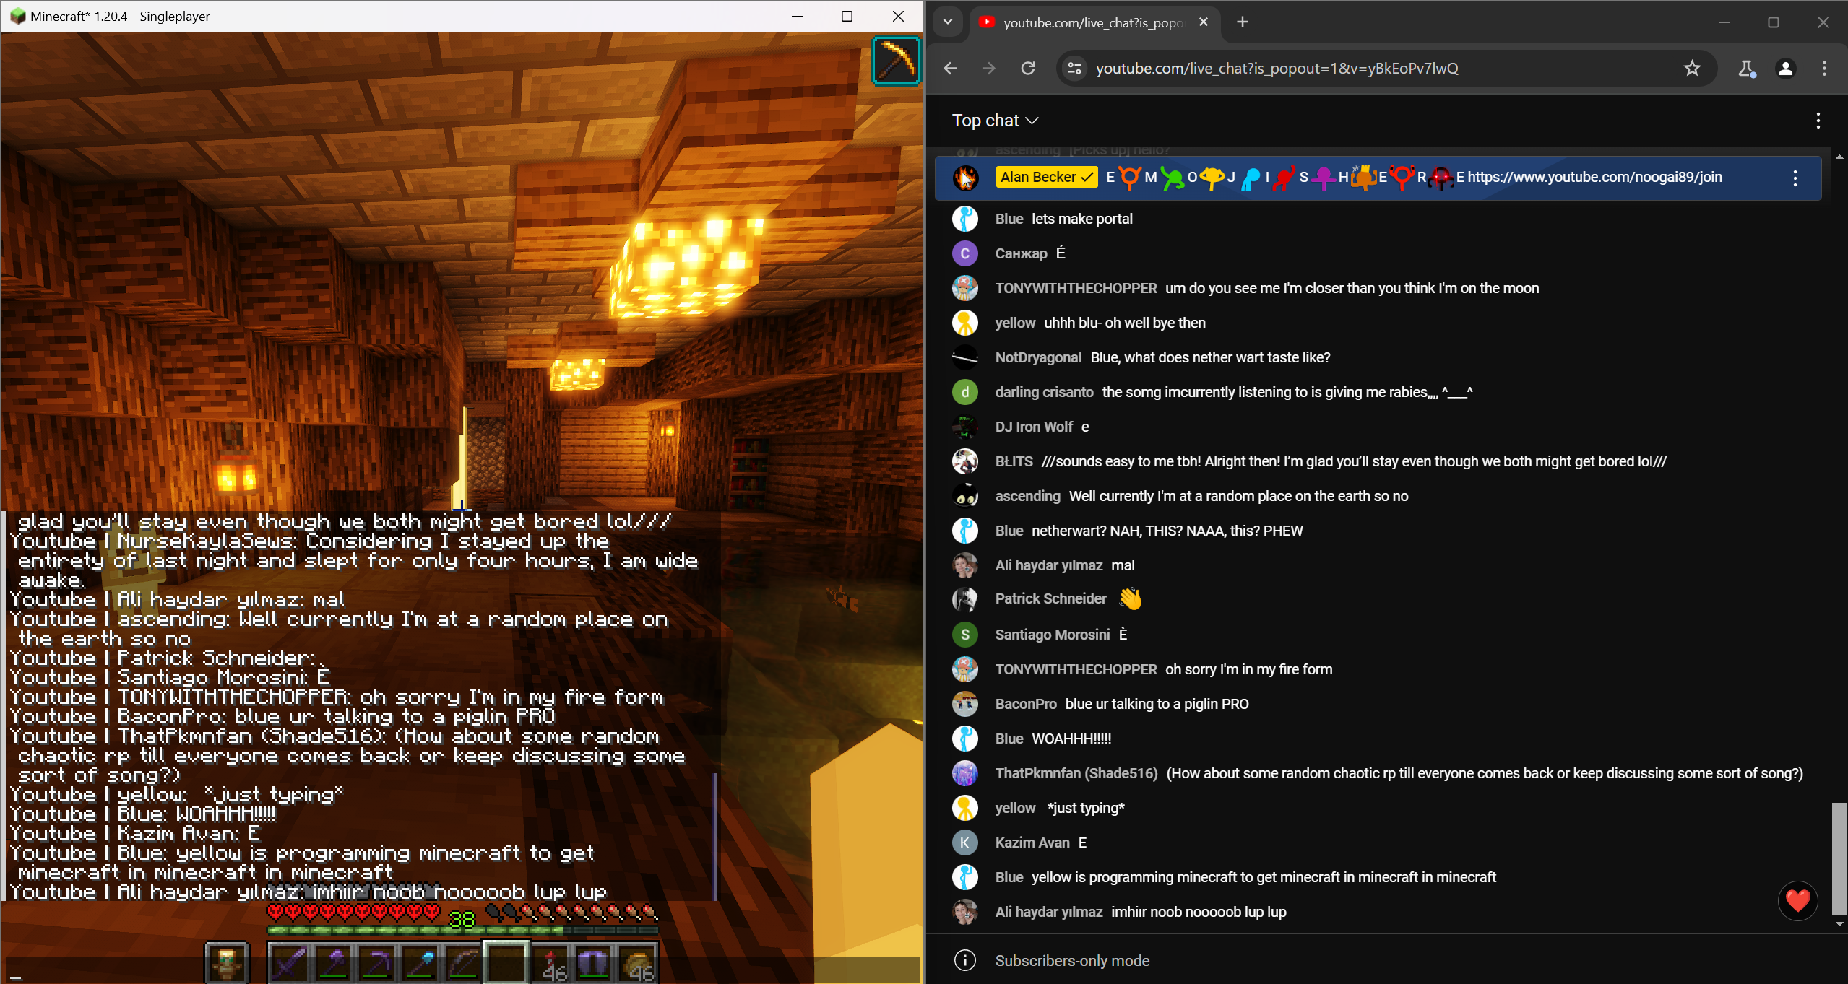Open Chrome's customize menu via three-dot icon
Viewport: 1848px width, 984px height.
(1824, 69)
